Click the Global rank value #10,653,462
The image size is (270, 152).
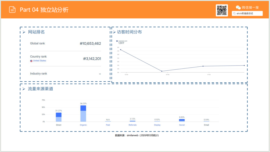tap(91, 43)
